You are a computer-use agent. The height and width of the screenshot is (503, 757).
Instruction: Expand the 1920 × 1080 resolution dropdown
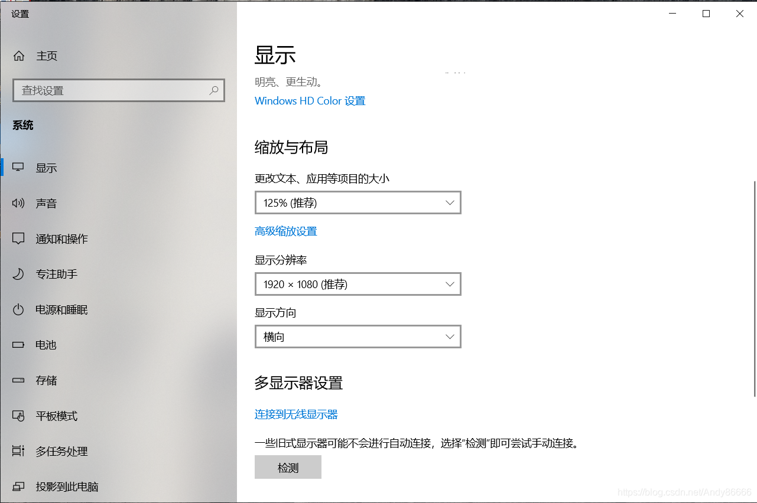click(358, 284)
